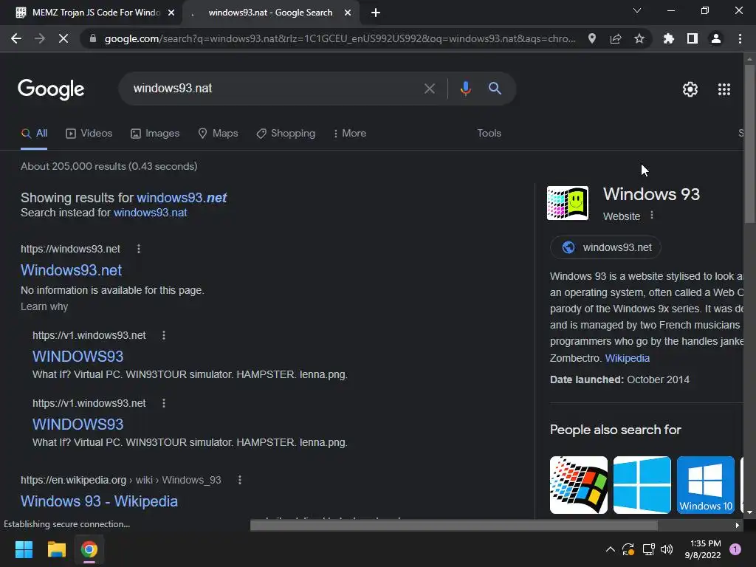
Task: Switch to the Videos search tab
Action: (89, 133)
